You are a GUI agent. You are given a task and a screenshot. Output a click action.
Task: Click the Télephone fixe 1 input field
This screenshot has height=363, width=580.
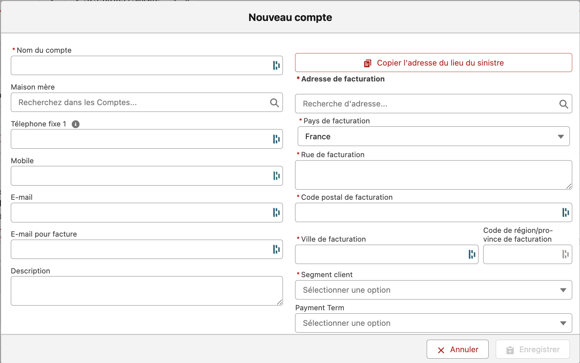[x=147, y=139]
